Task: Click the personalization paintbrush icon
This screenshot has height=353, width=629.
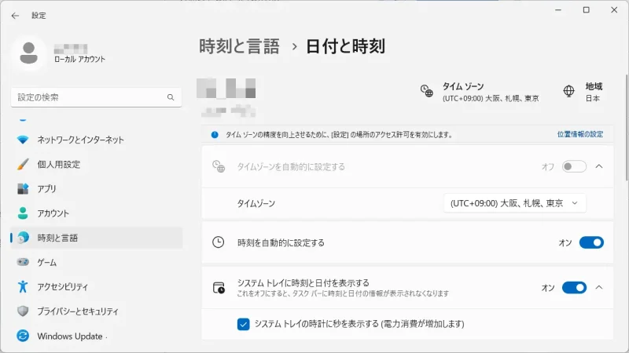Action: (23, 165)
